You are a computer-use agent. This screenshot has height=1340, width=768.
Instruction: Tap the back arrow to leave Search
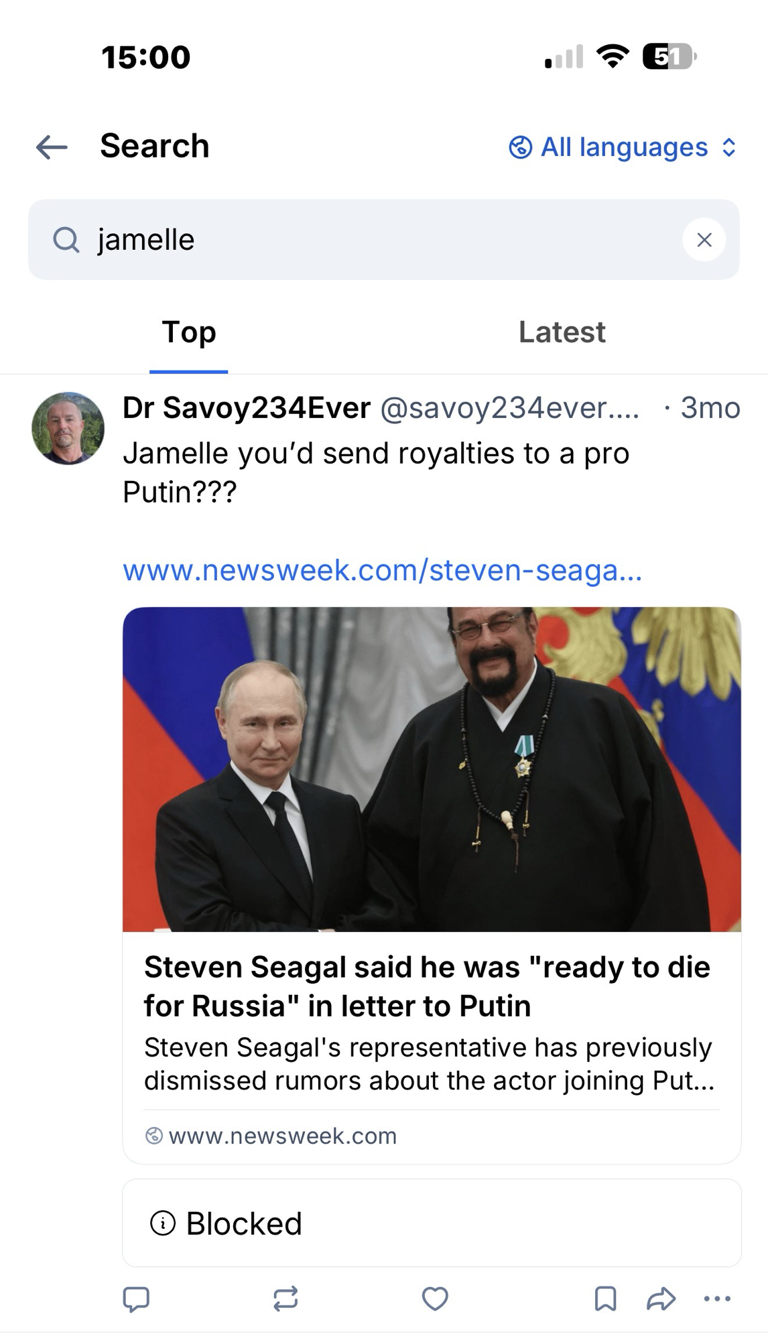point(52,147)
